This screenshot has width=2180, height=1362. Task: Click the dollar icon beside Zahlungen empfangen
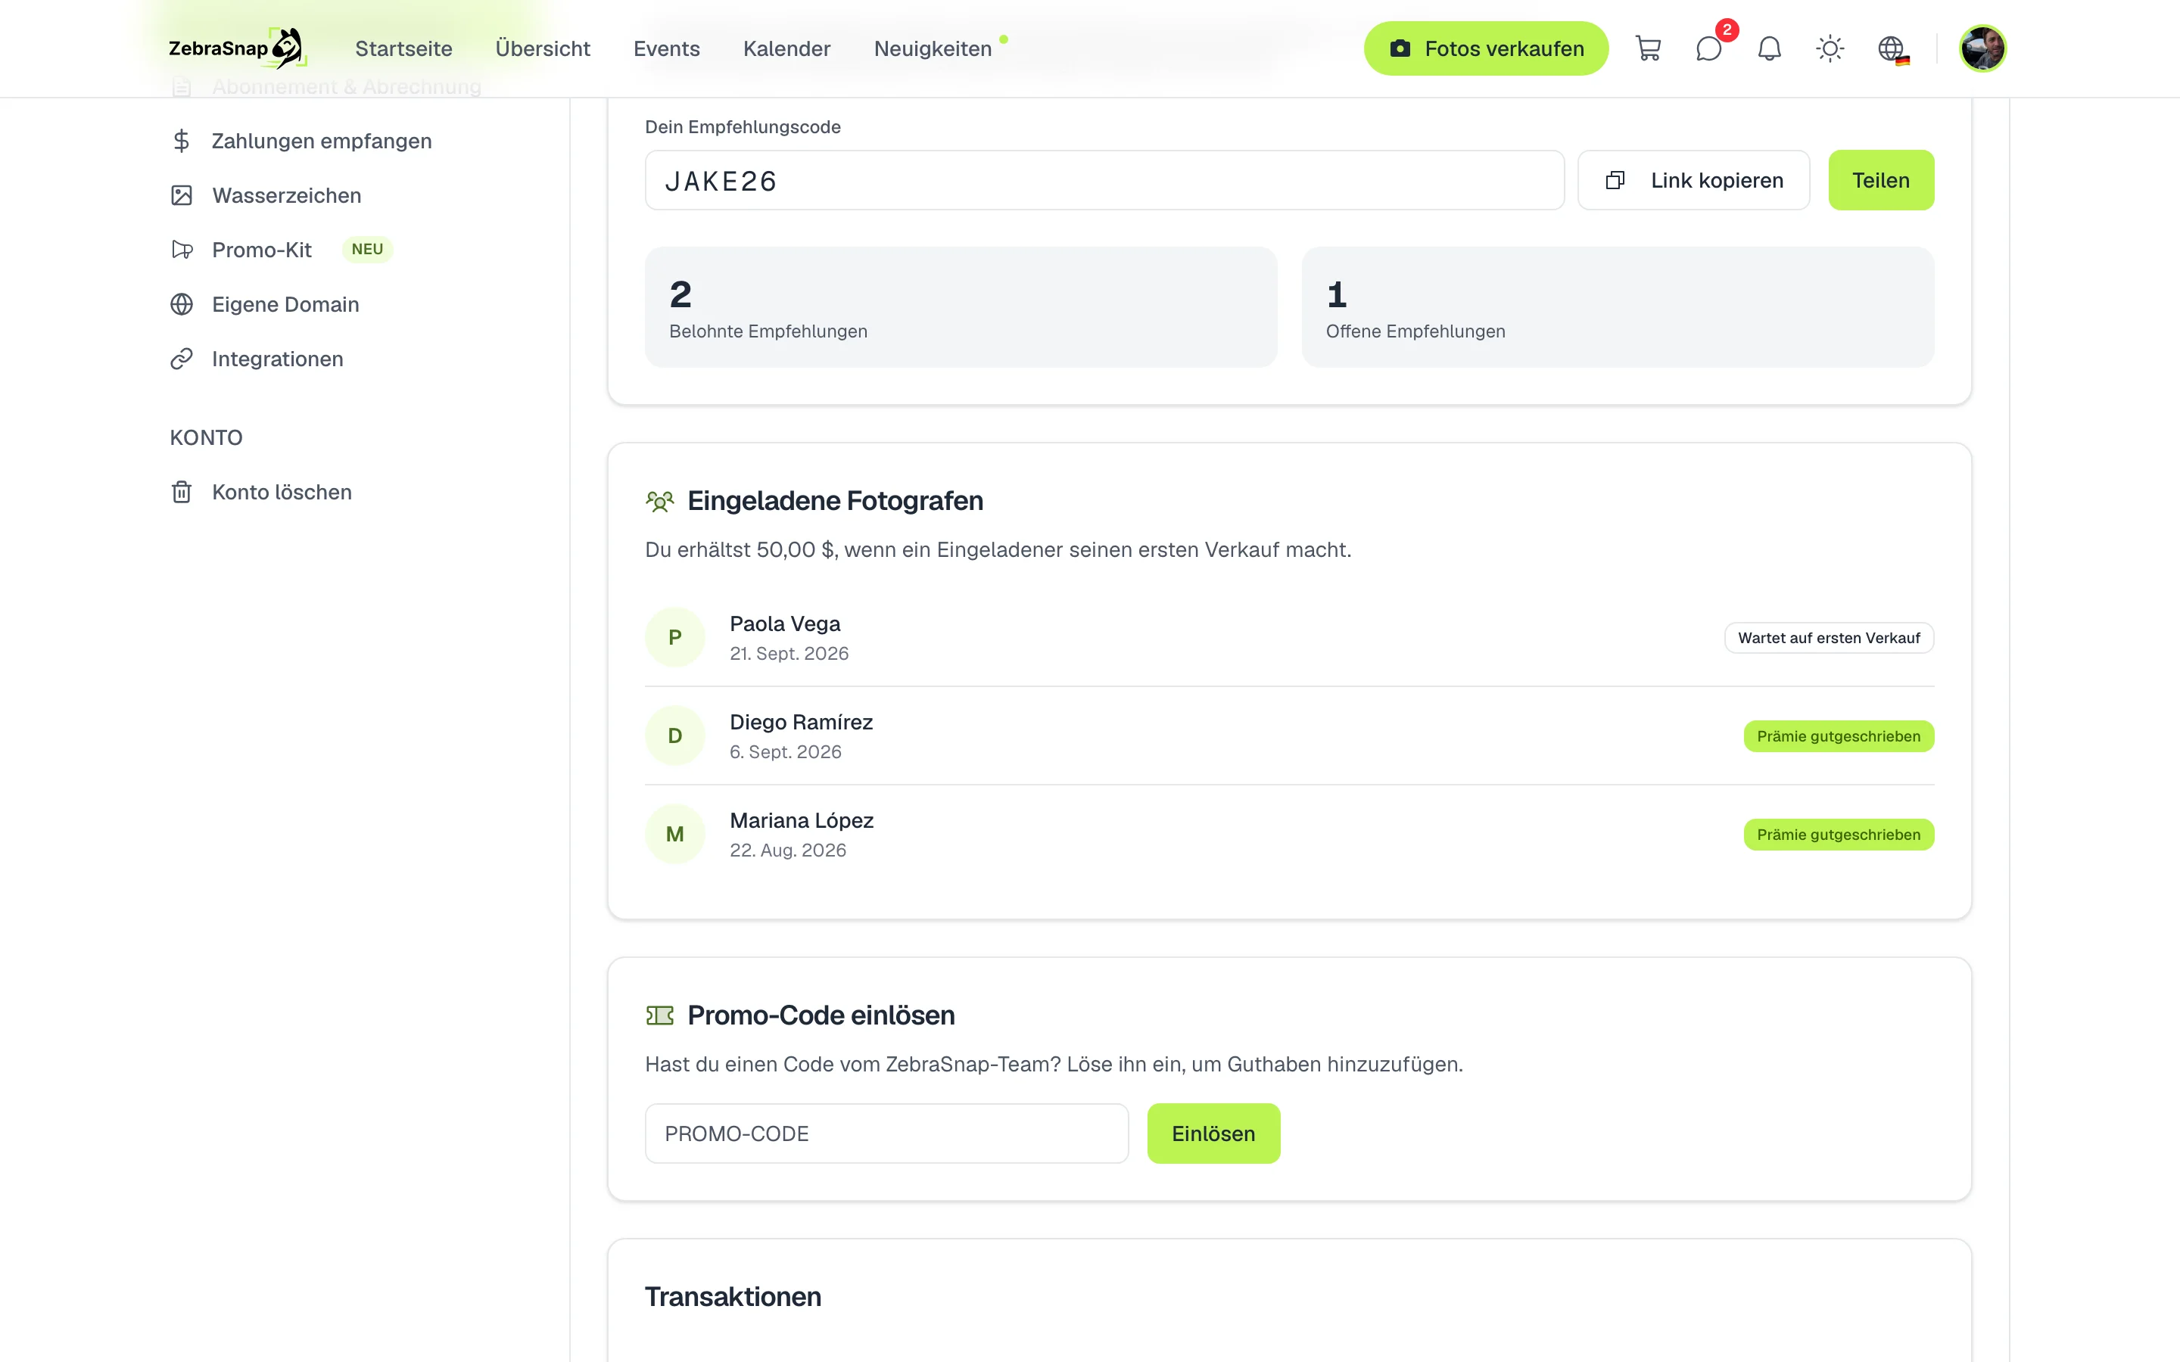coord(181,141)
